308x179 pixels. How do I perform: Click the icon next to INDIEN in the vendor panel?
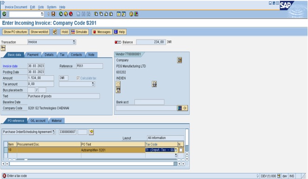coord(154,84)
